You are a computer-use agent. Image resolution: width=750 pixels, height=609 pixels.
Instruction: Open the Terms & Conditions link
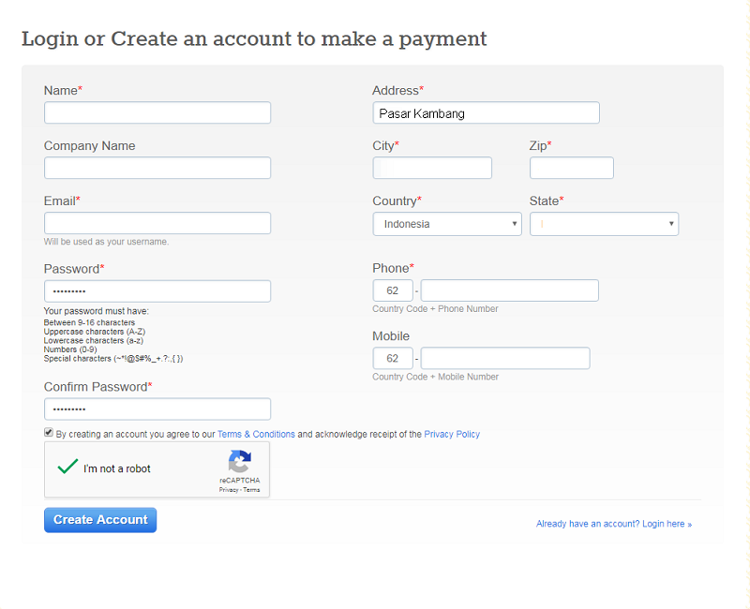click(256, 434)
